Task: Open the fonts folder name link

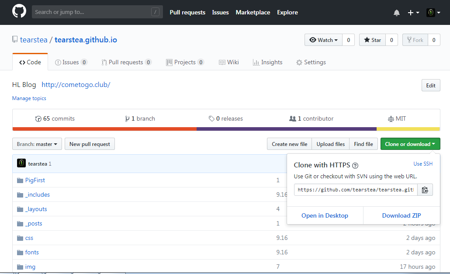Action: 32,252
